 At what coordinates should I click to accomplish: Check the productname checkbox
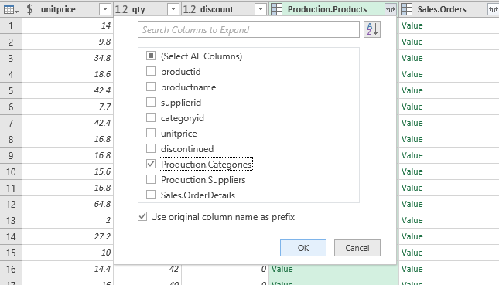click(x=151, y=87)
